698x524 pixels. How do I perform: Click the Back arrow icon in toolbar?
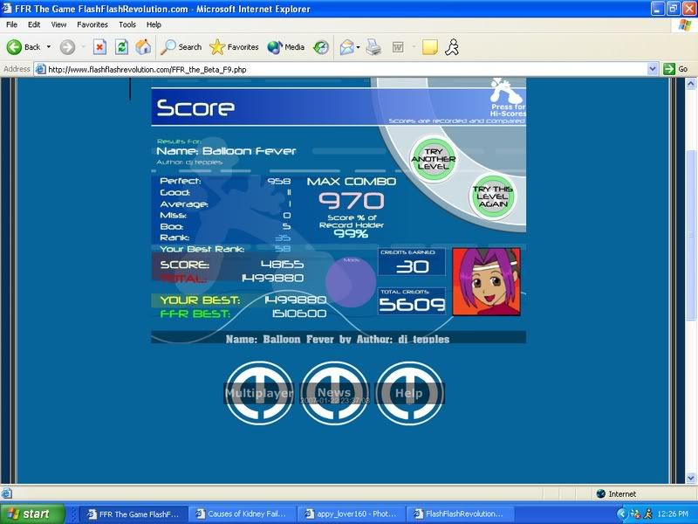coord(14,47)
